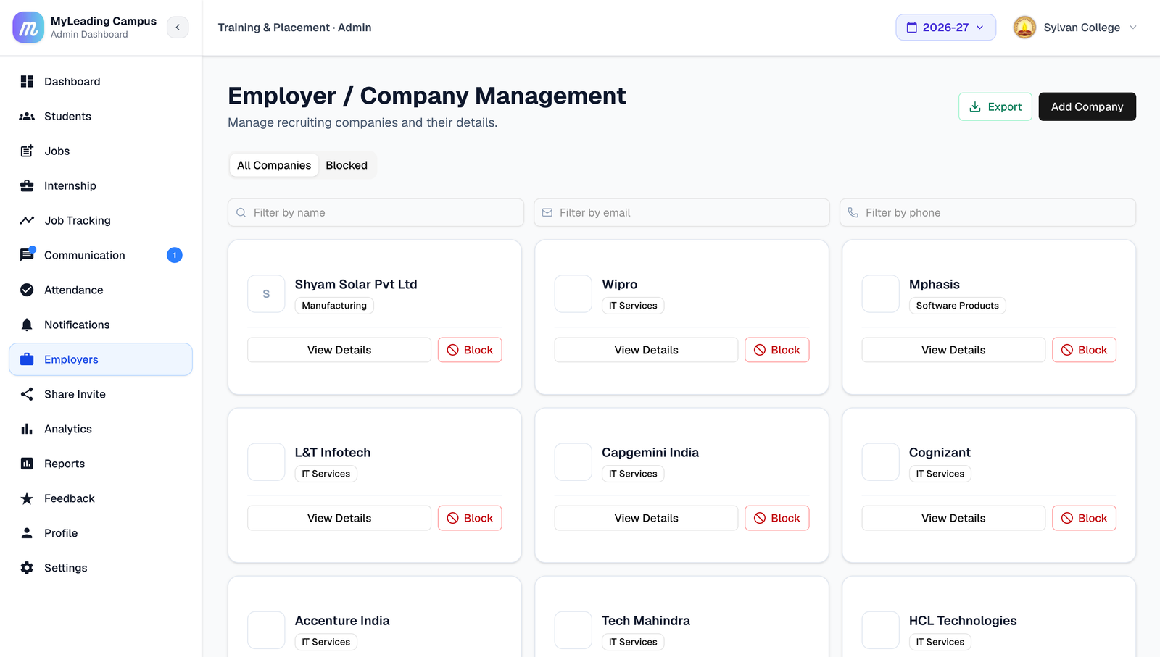The height and width of the screenshot is (657, 1160).
Task: Click the Cognizant logo placeholder
Action: pyautogui.click(x=881, y=462)
